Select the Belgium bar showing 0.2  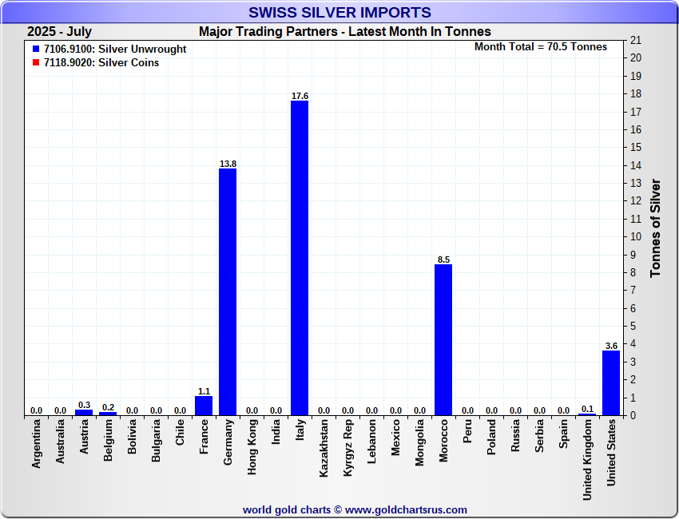[108, 413]
